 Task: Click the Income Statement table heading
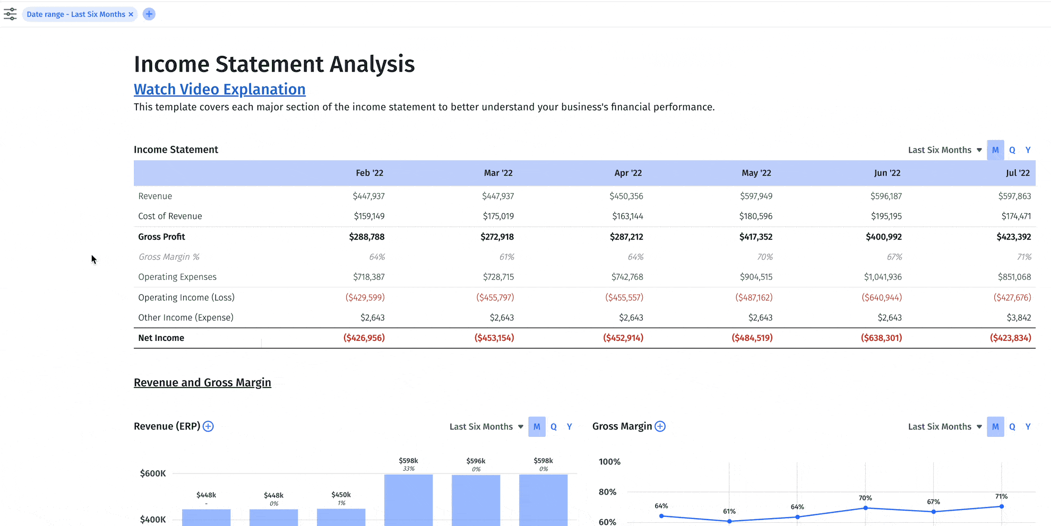point(176,150)
